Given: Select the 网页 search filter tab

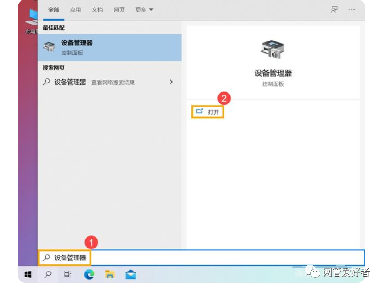Looking at the screenshot, I should (x=119, y=9).
